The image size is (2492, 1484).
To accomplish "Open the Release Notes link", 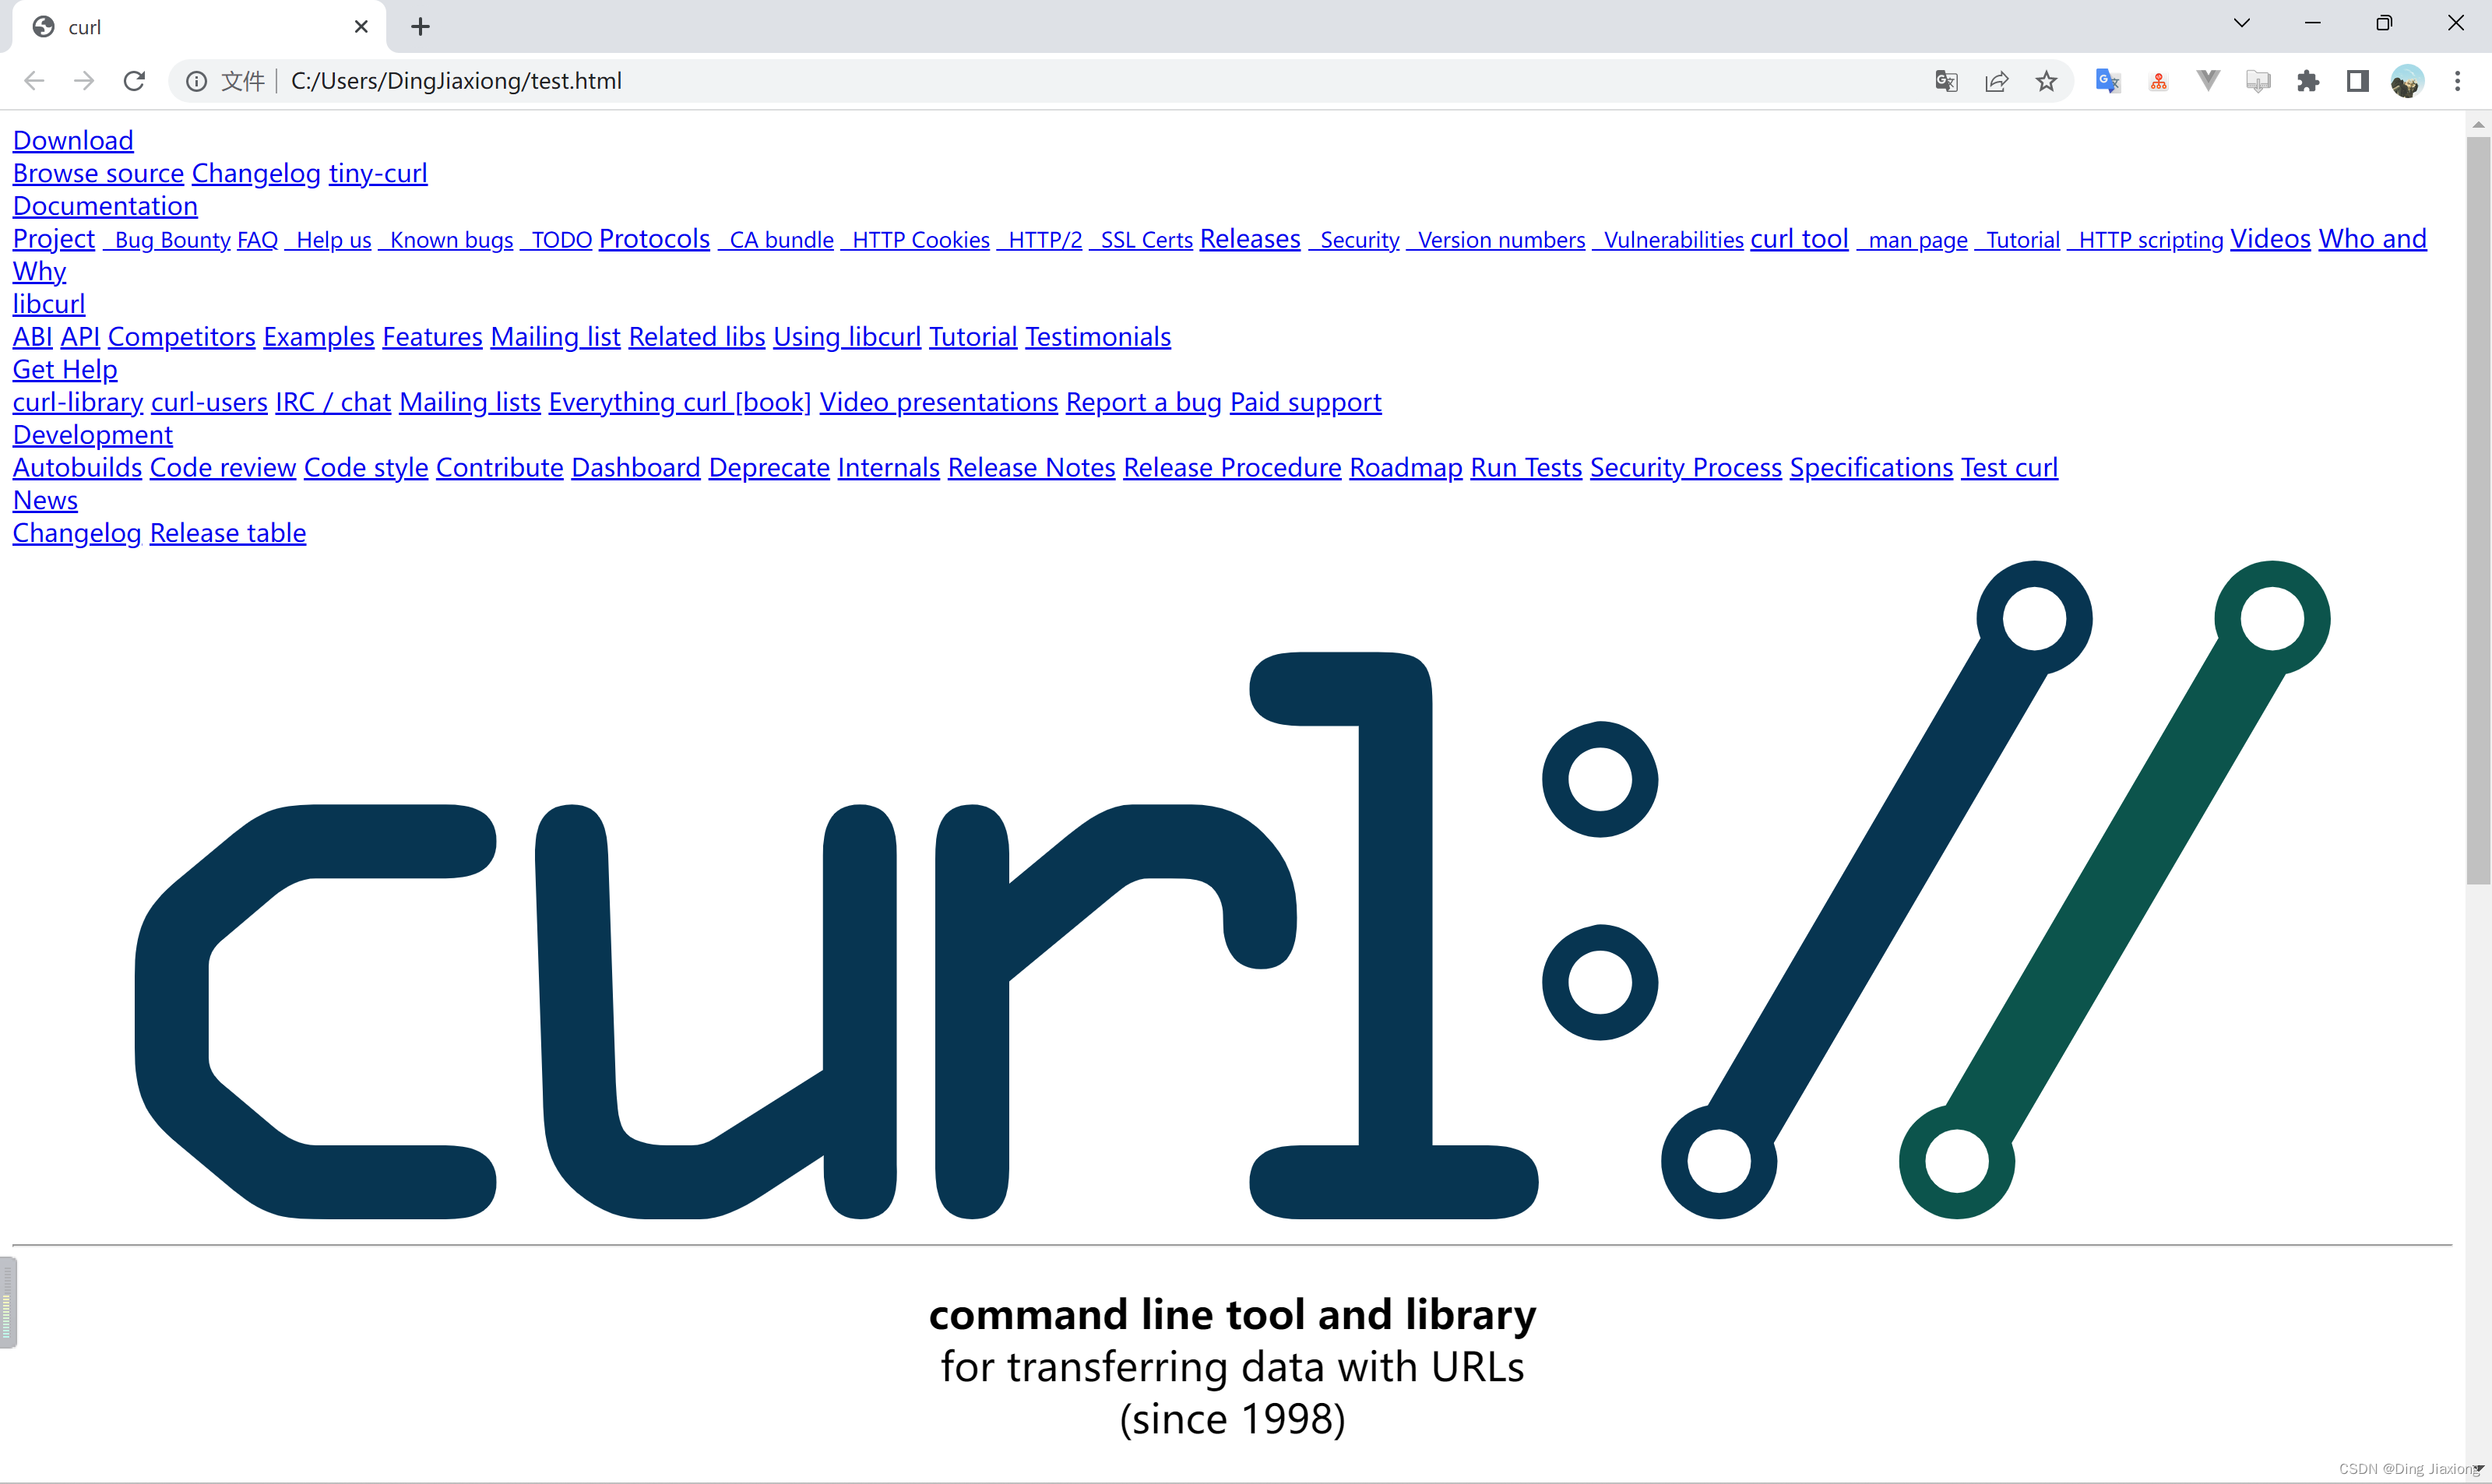I will pos(1031,468).
